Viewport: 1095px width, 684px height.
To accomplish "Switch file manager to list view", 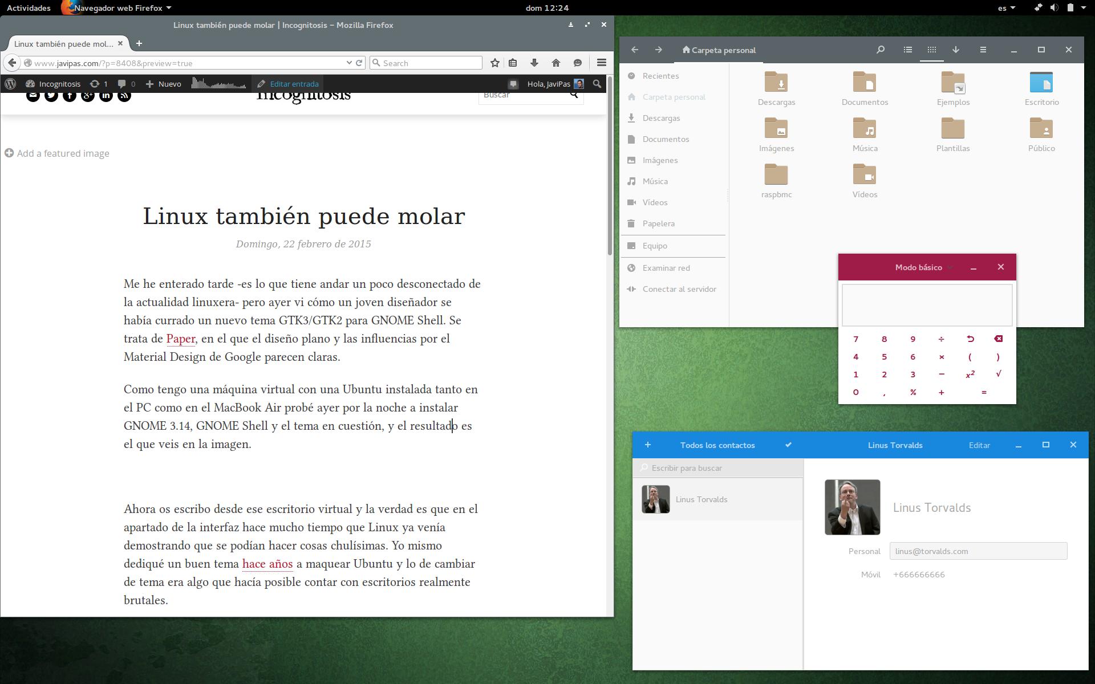I will tap(907, 50).
